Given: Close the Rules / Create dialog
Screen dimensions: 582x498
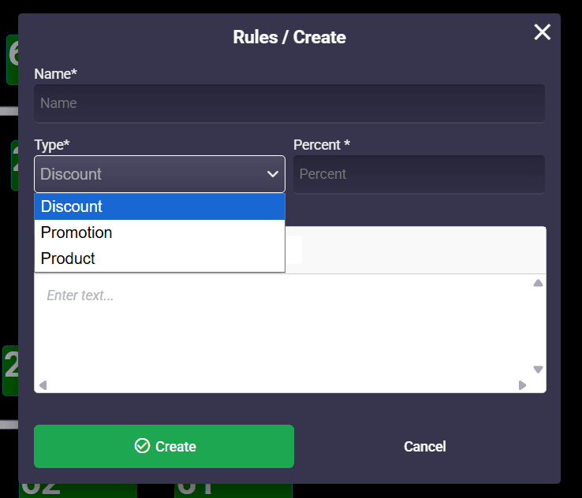Looking at the screenshot, I should [543, 32].
